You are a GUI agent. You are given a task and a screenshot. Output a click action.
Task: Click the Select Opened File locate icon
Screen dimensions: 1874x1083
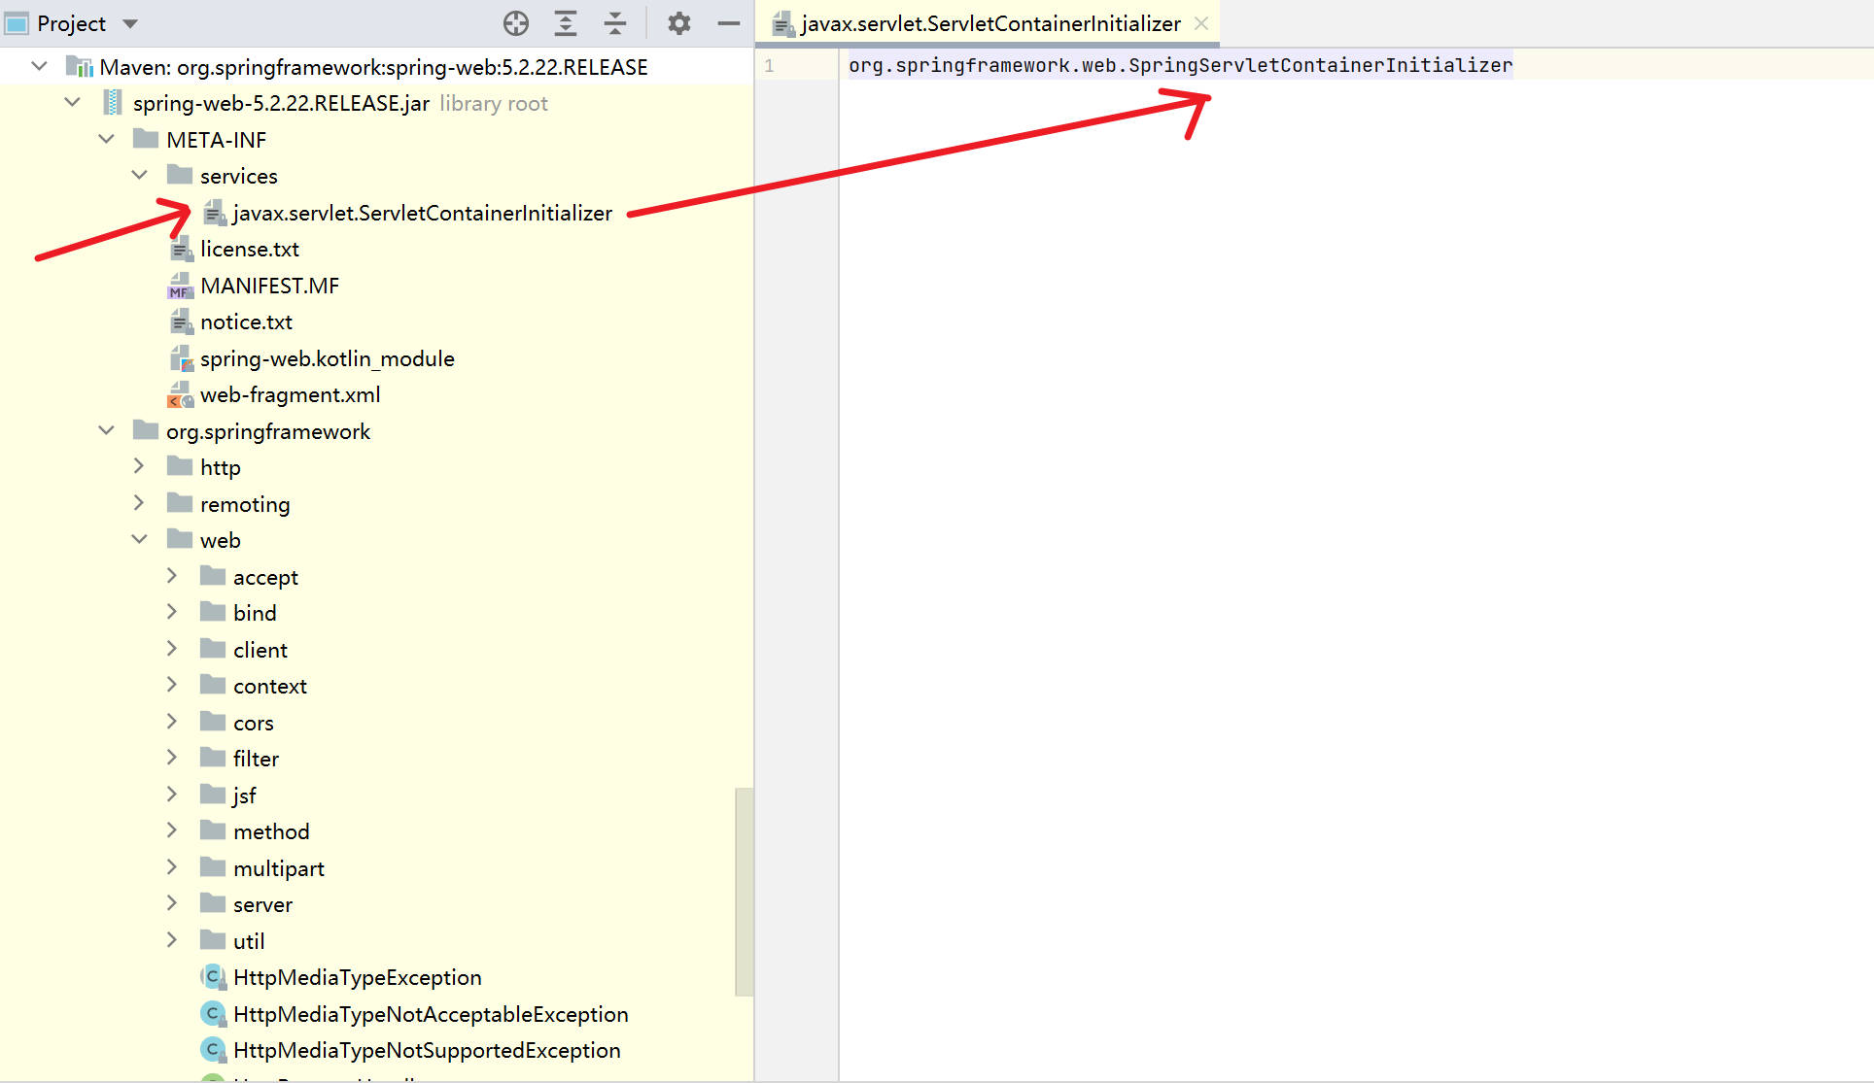tap(516, 23)
